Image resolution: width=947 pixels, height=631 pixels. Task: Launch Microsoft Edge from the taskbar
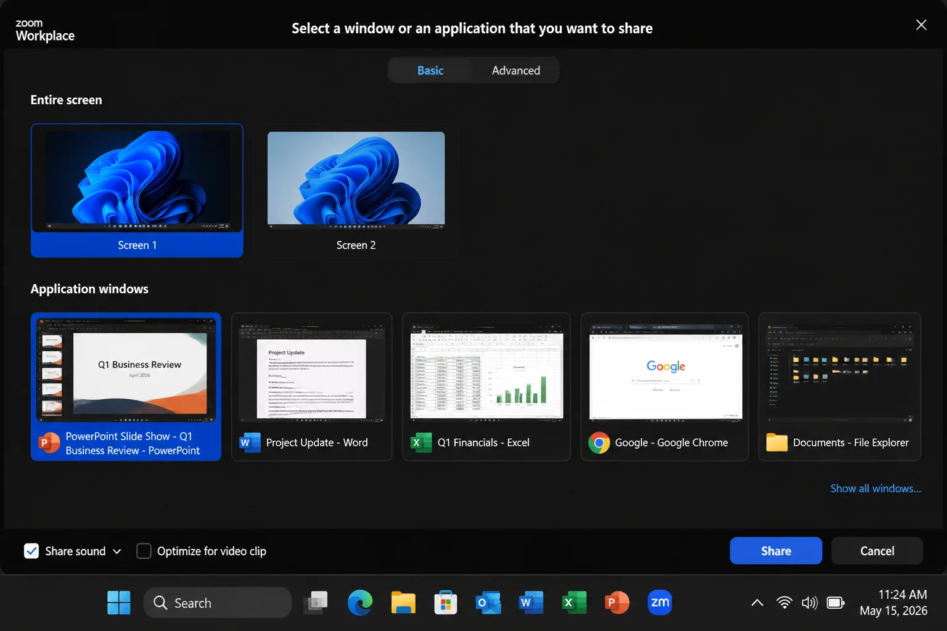(x=359, y=603)
